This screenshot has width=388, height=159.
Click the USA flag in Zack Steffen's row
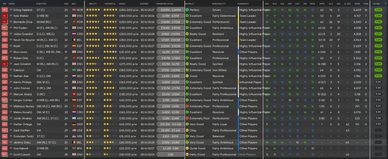point(74,130)
